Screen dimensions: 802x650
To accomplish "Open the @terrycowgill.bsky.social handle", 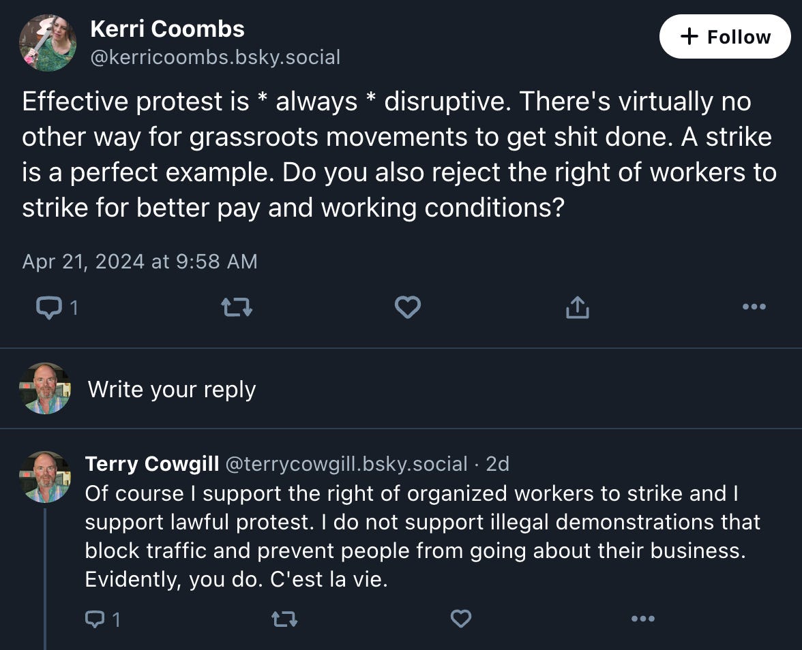I will [x=346, y=464].
